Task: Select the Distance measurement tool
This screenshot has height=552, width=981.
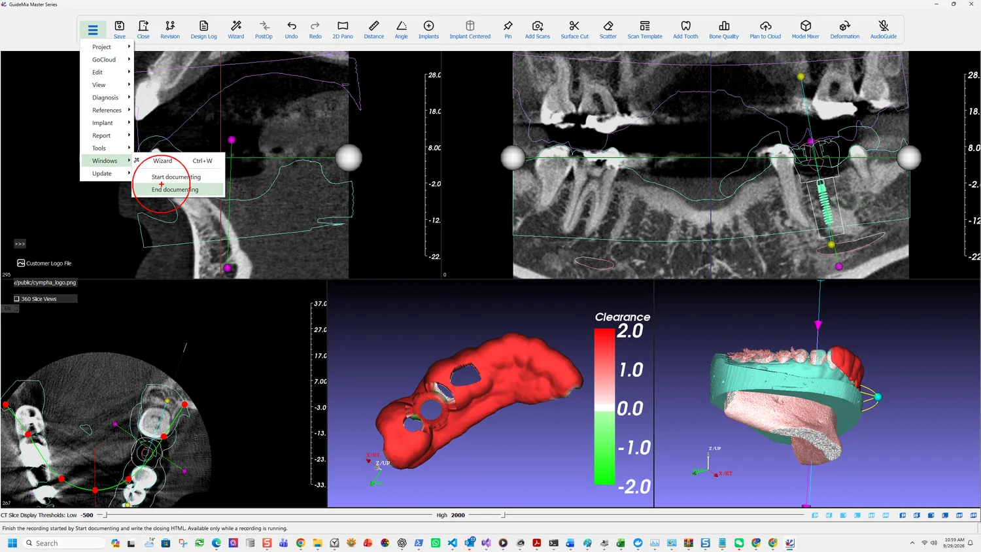Action: [x=374, y=29]
